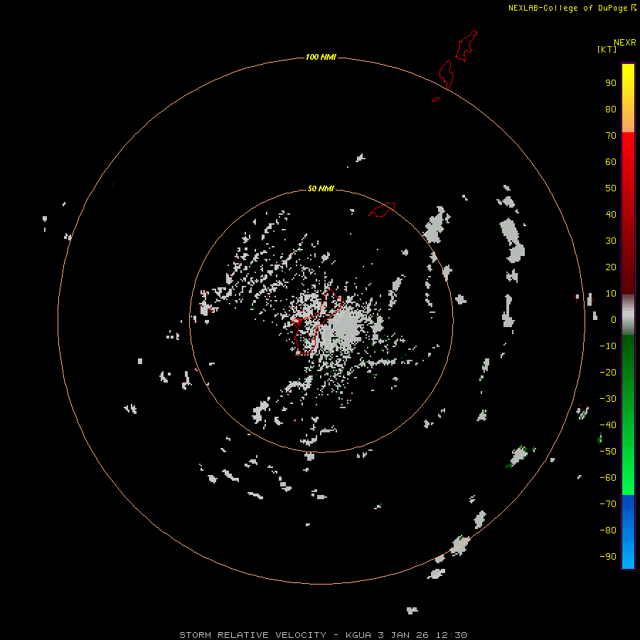Click the positive 50 knot scale label

[611, 188]
